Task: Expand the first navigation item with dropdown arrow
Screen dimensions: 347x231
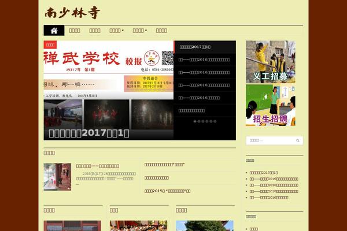Action: 116,31
